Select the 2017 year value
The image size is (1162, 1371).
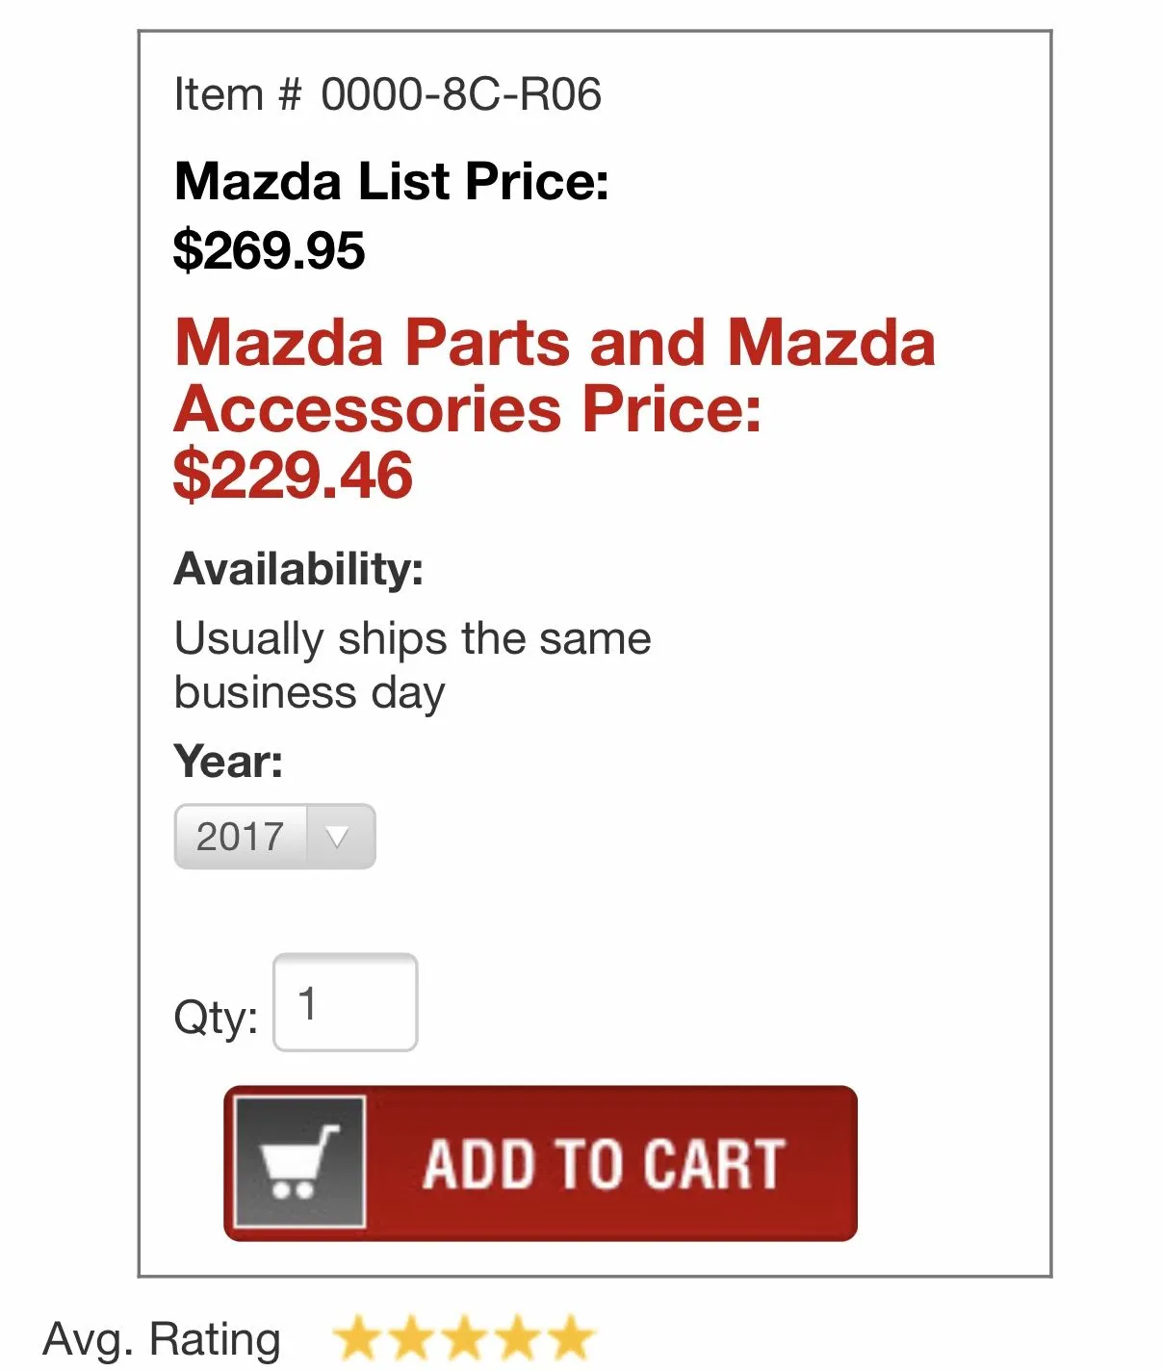240,837
